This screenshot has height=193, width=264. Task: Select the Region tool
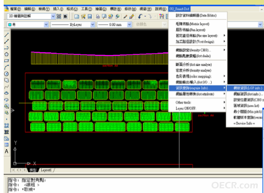click(6, 139)
